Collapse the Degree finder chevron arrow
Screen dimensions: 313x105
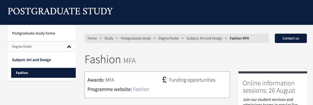(69, 47)
